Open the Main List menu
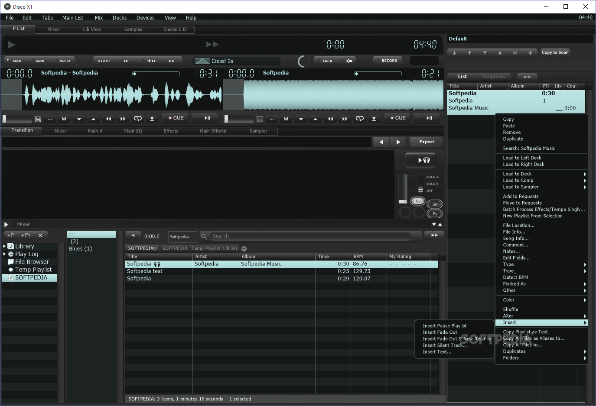The width and height of the screenshot is (596, 406). [72, 18]
